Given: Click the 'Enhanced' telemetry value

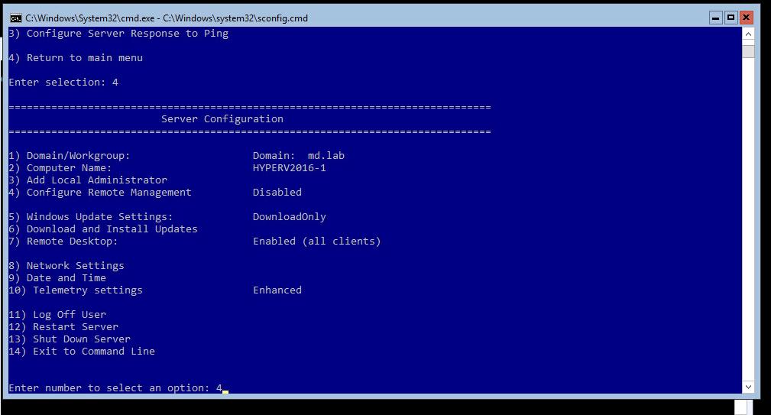Looking at the screenshot, I should 277,290.
